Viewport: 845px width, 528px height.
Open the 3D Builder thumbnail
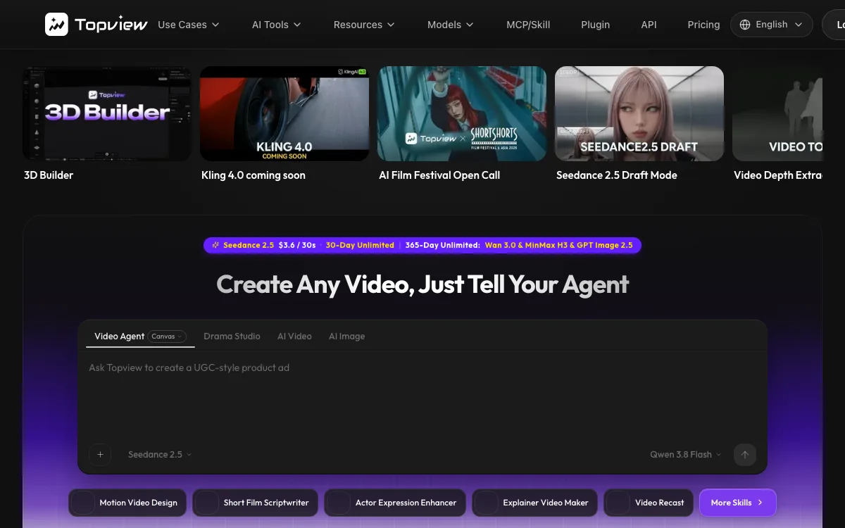[107, 114]
